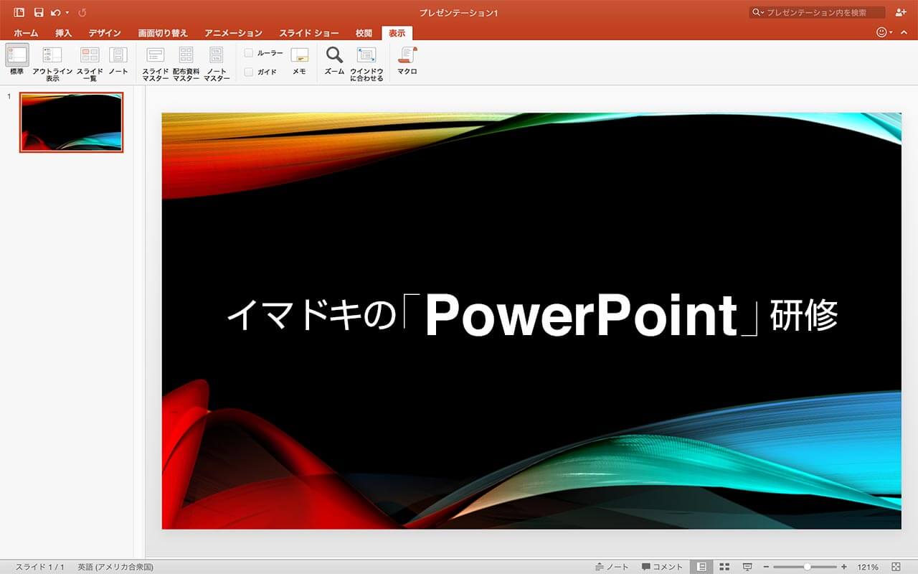Switch to slide sorter in status bar
918x574 pixels.
click(724, 567)
